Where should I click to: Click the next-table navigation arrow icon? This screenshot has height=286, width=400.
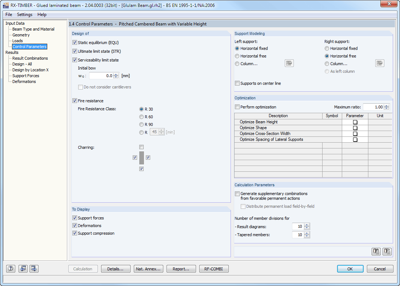(x=33, y=269)
